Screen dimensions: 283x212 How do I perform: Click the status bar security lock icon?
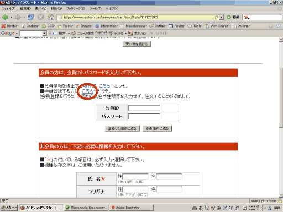point(280,201)
